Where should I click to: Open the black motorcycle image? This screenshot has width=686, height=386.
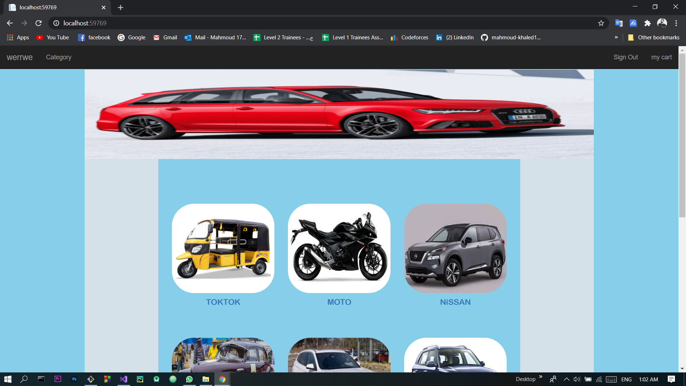[x=339, y=248]
